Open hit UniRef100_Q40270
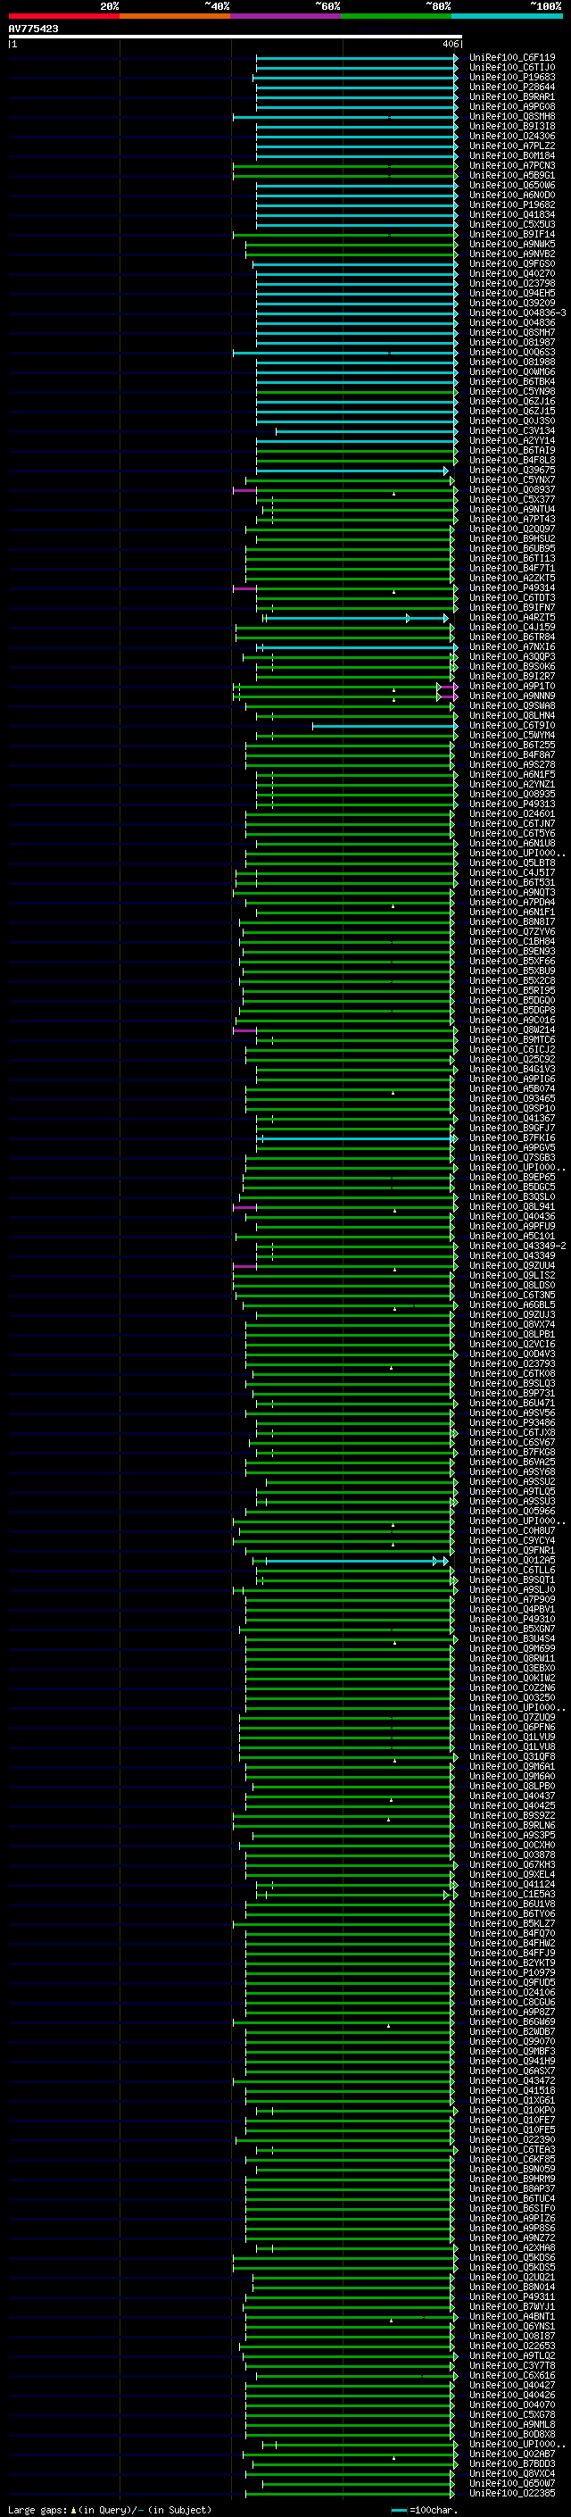571x2517 pixels. (512, 275)
